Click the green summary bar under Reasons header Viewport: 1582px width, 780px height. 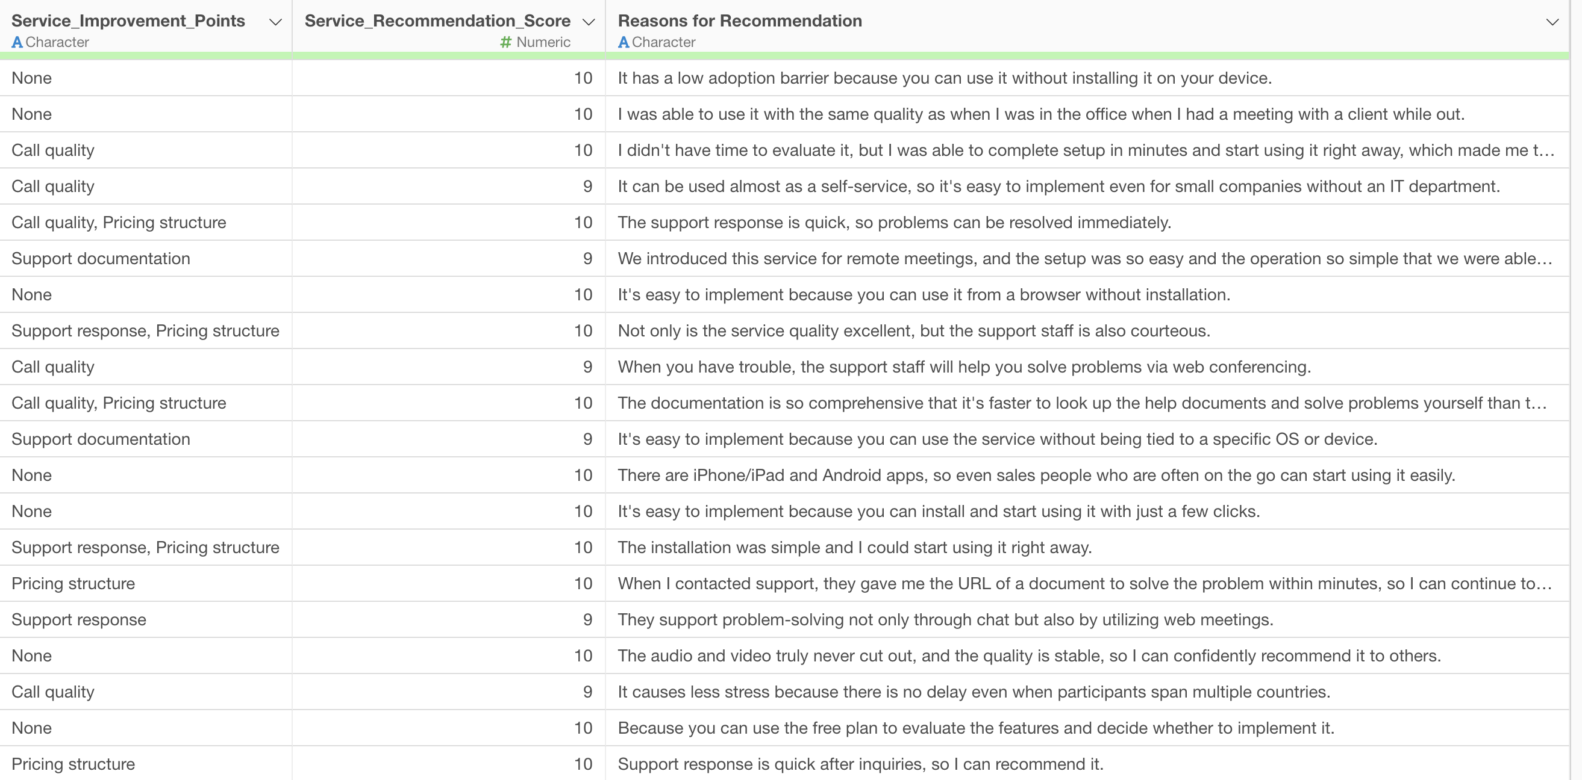click(x=1087, y=57)
